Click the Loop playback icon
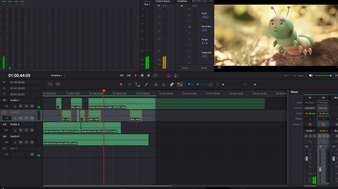This screenshot has width=338, height=189. (155, 75)
